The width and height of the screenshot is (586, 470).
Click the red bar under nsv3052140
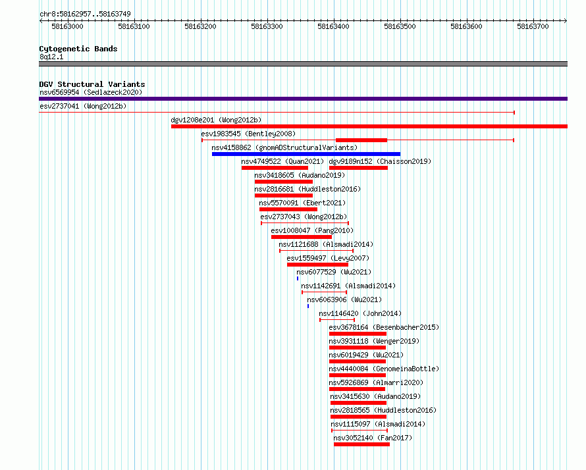coord(361,444)
